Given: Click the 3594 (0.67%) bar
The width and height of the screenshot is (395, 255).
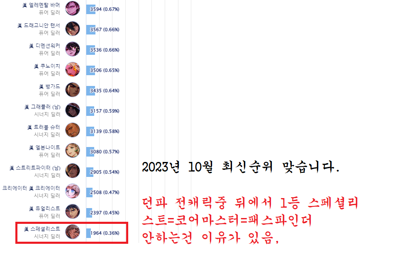Looking at the screenshot, I should click(91, 9).
